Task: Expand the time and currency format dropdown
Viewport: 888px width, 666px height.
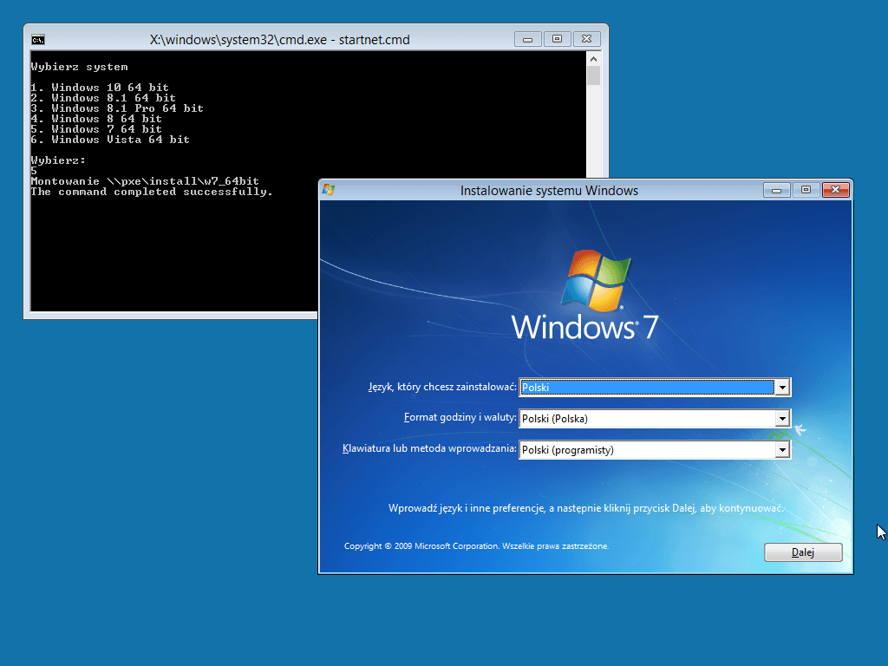Action: tap(655, 419)
